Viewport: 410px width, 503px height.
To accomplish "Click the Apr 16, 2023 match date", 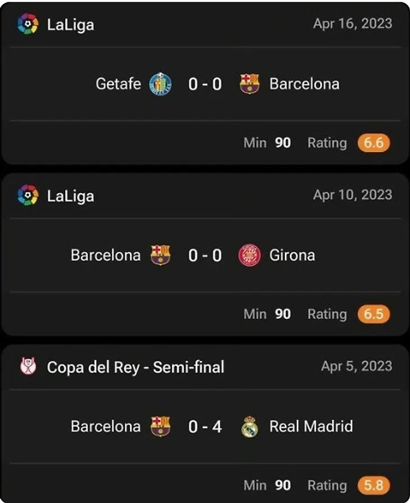I will coord(353,24).
